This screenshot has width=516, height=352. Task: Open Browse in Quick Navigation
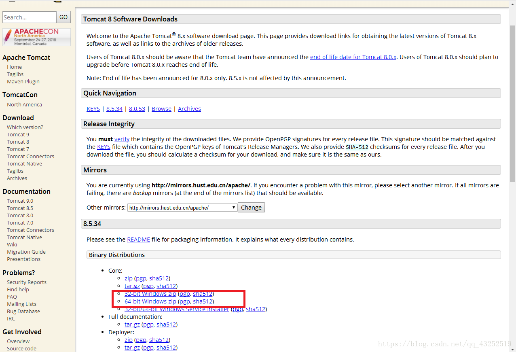point(161,109)
